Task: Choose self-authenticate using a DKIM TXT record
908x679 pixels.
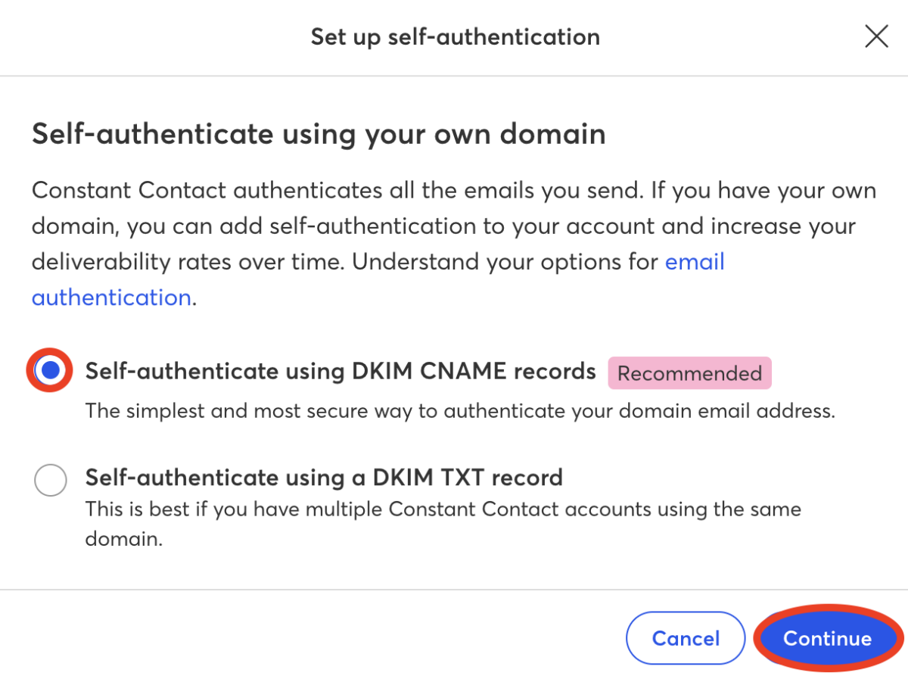Action: (50, 479)
